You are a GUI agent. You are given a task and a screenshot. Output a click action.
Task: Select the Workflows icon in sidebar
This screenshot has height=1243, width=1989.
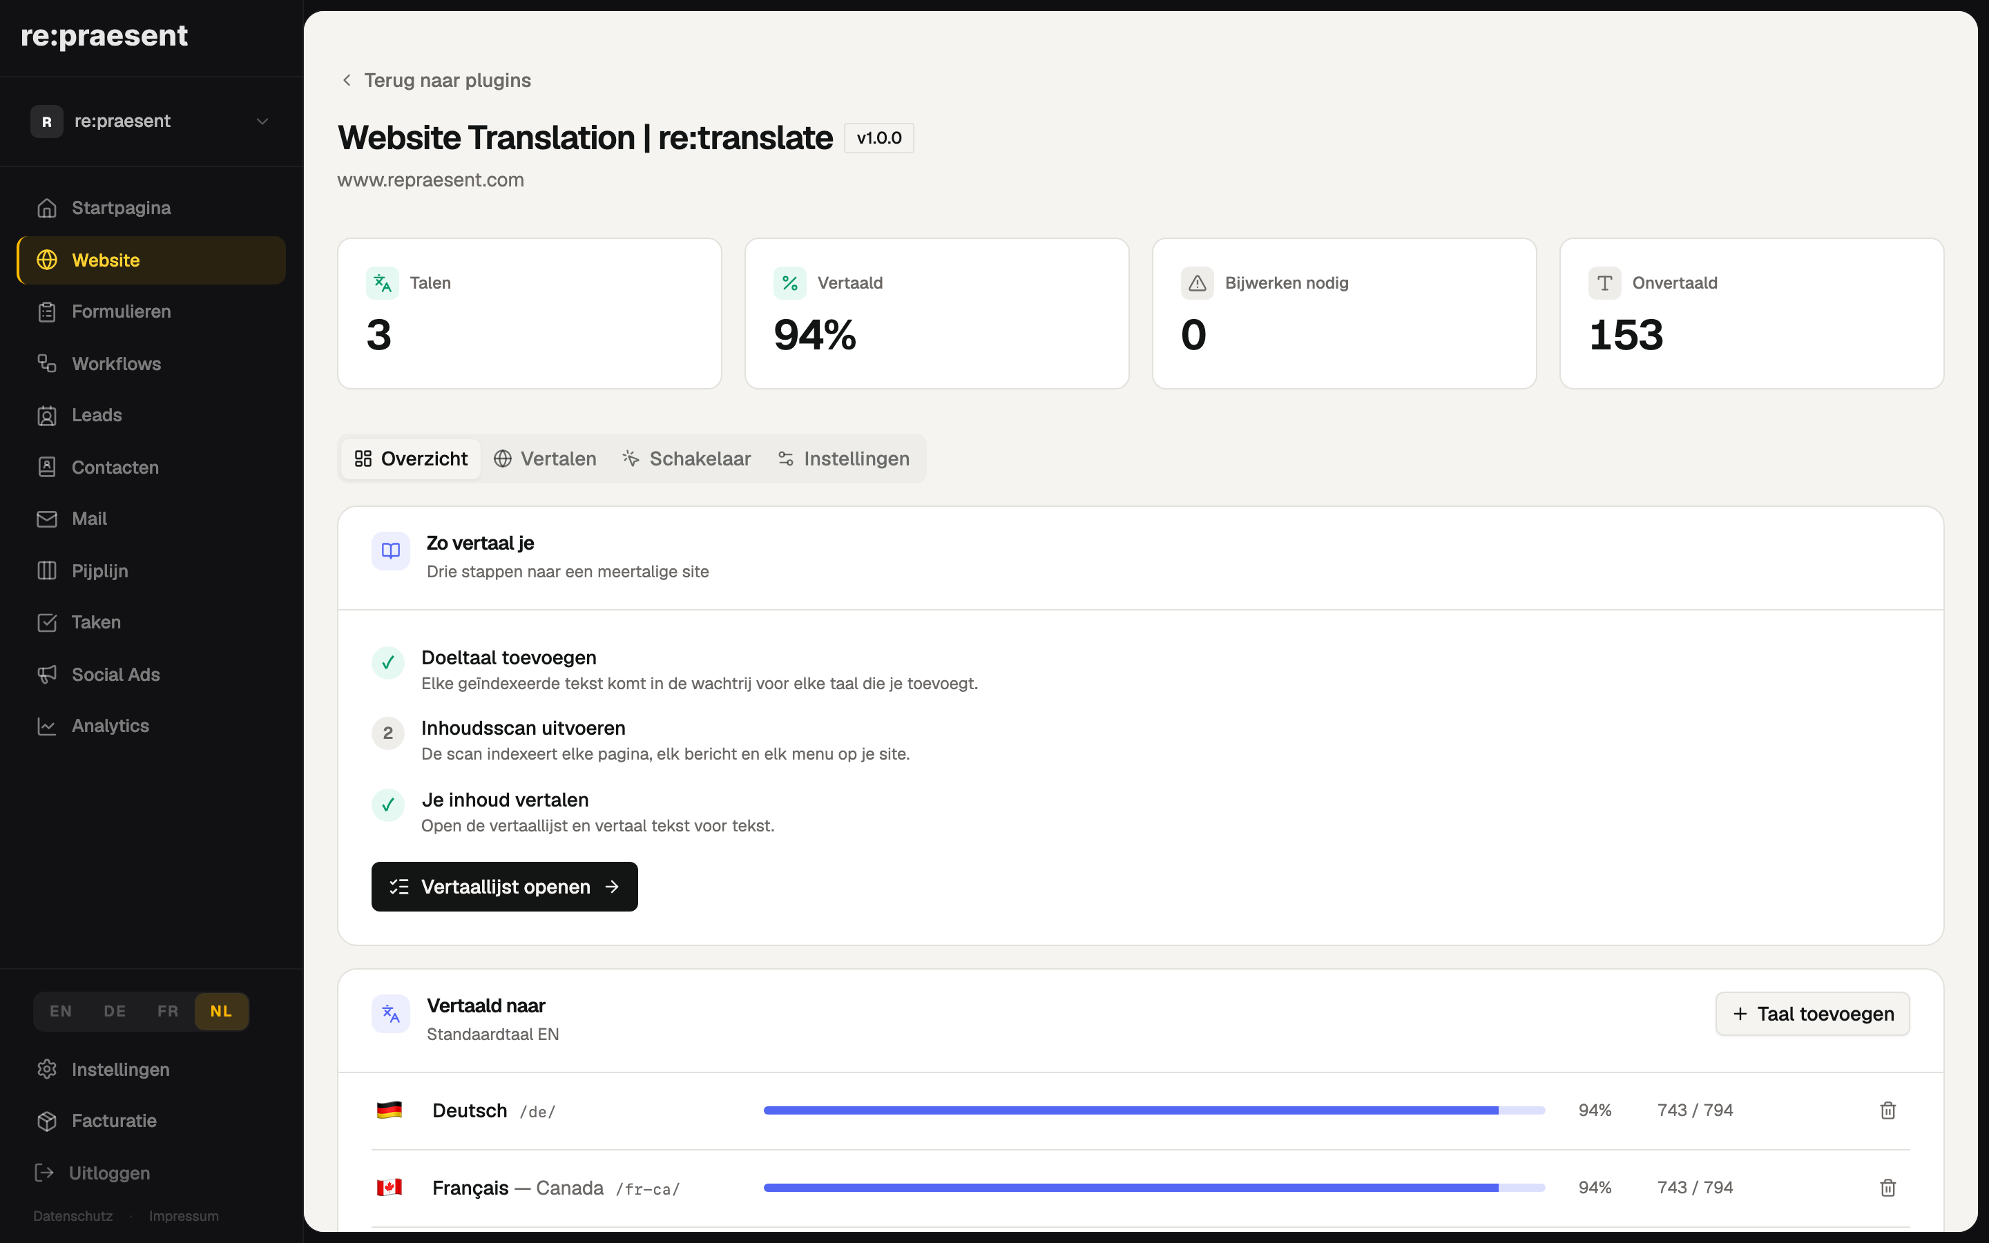click(x=47, y=363)
